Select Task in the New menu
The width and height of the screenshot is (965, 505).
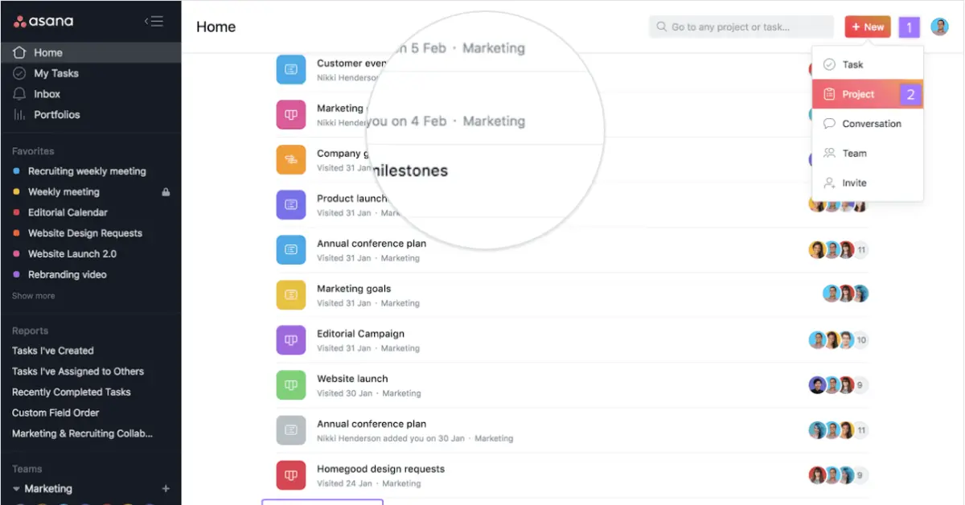852,64
